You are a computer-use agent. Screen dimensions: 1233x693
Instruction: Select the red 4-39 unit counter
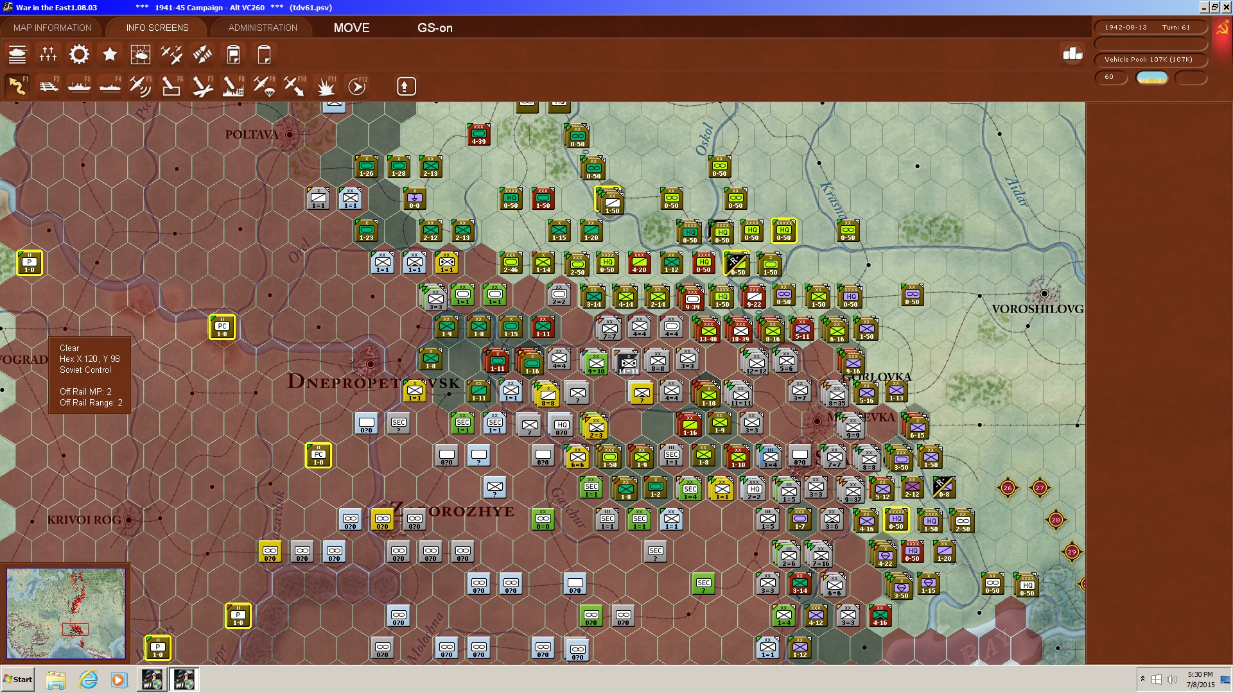click(x=478, y=135)
